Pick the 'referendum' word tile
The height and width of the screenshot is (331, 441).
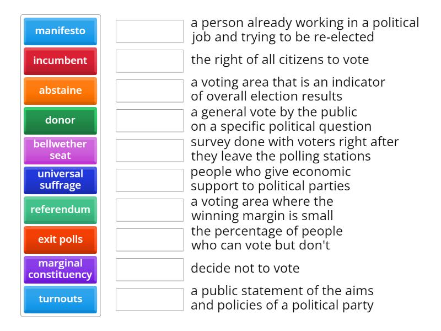pos(60,210)
